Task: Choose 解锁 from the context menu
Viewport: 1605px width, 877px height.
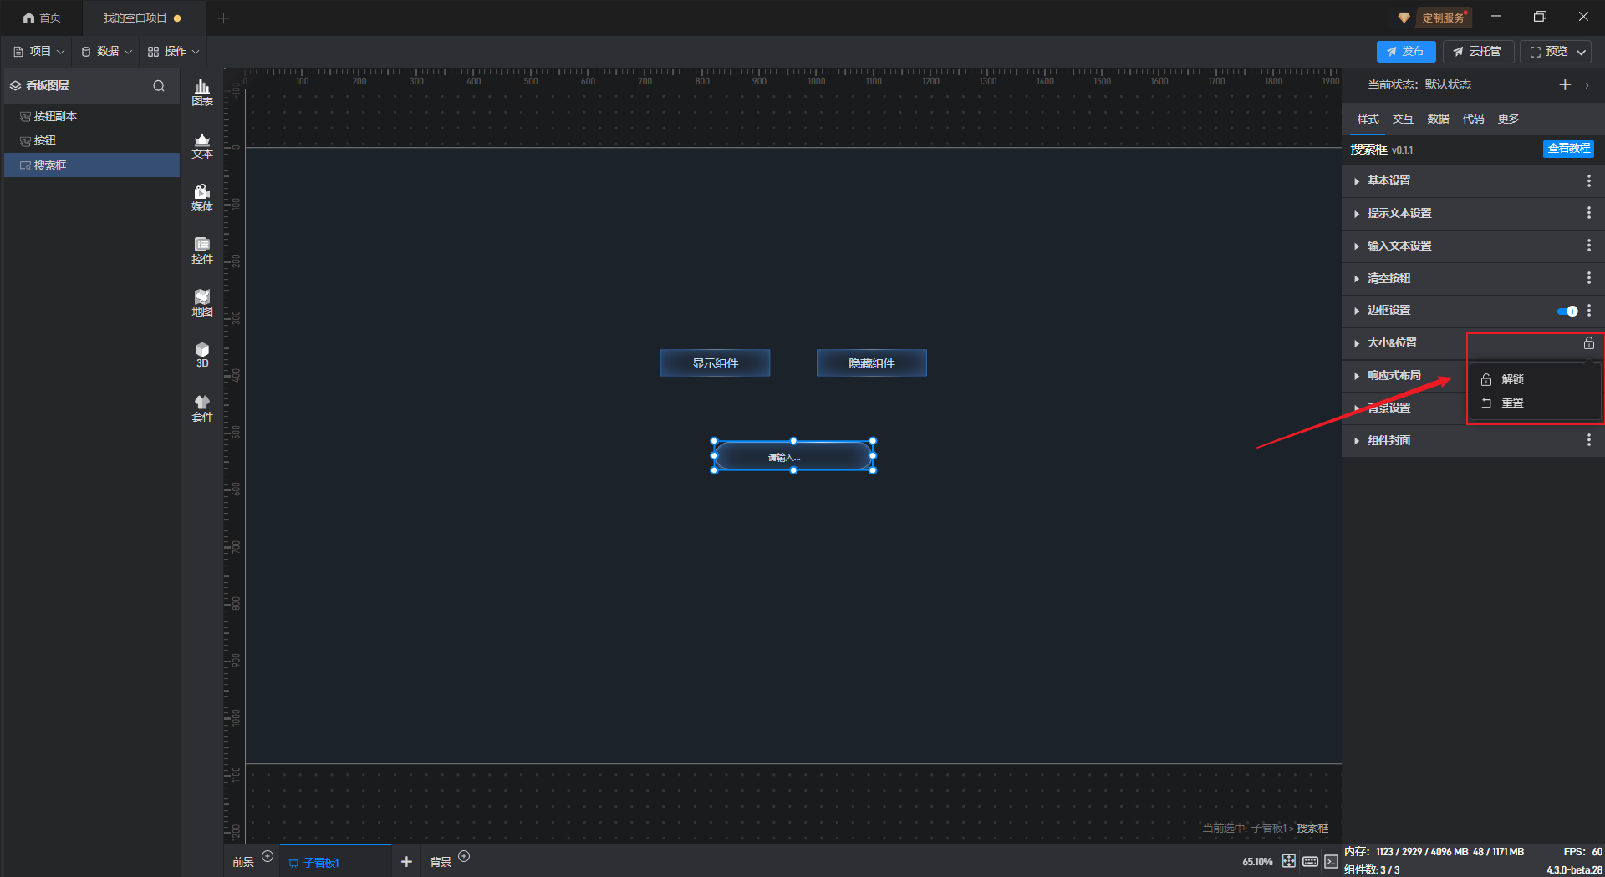Action: point(1535,379)
